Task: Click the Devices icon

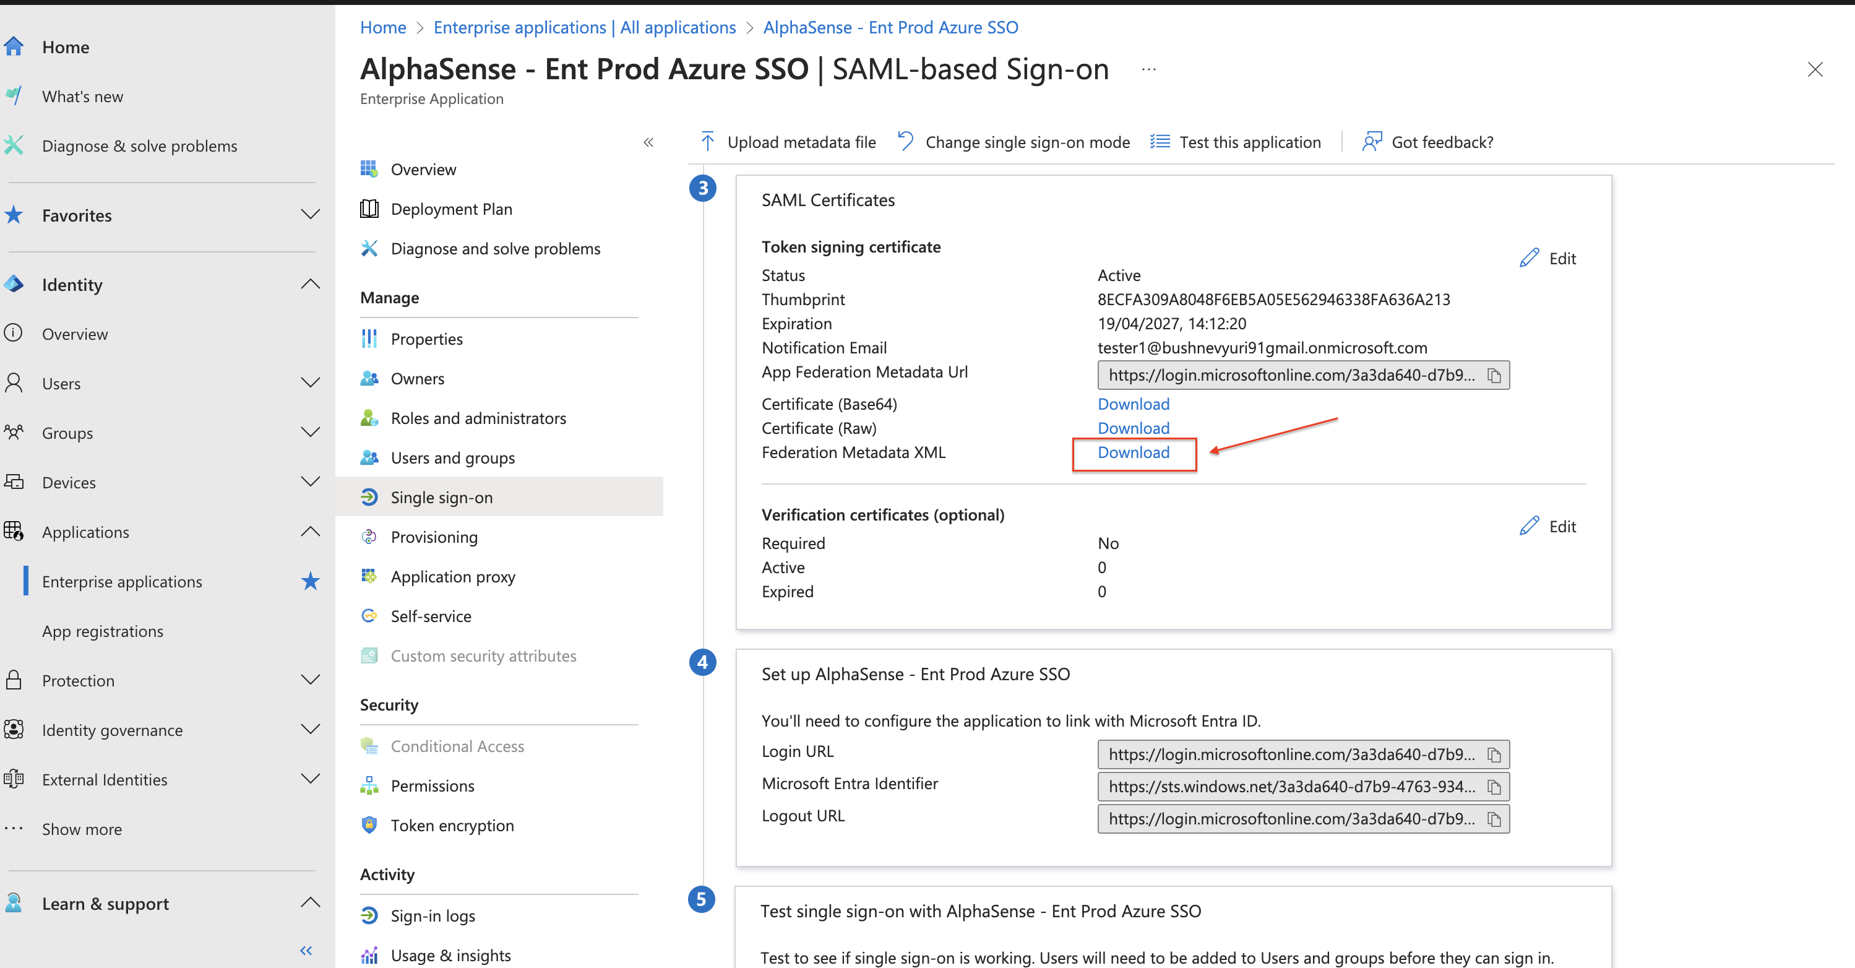Action: tap(13, 482)
